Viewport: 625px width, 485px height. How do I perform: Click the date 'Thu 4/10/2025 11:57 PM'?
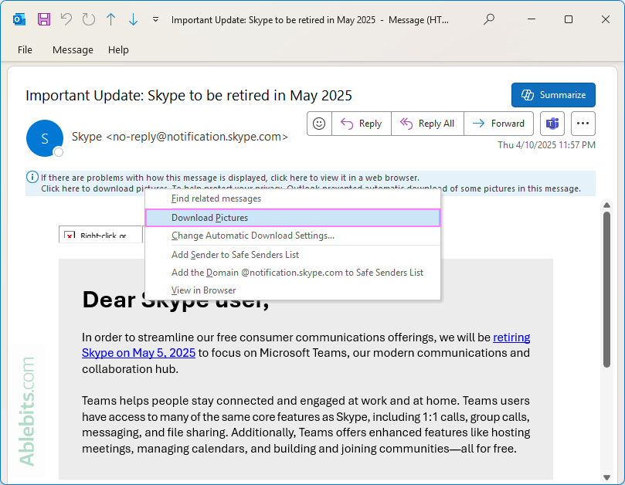point(546,145)
